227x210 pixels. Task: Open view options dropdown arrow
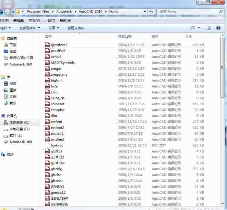tap(199, 28)
